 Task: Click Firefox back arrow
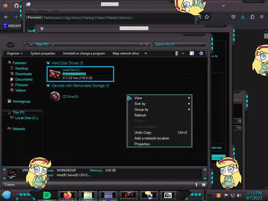point(6,17)
